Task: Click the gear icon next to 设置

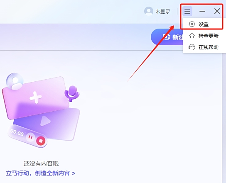Action: (x=192, y=24)
